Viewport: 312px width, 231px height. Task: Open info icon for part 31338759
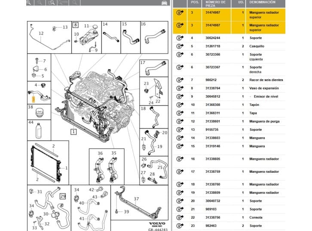pos(180,171)
